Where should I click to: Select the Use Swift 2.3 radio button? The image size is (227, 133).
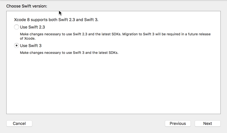click(16, 27)
